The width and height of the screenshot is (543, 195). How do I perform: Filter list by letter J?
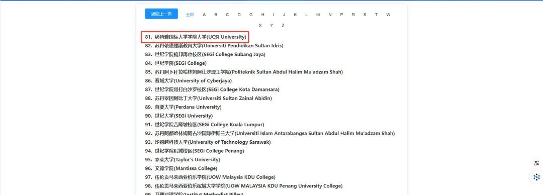tap(284, 15)
